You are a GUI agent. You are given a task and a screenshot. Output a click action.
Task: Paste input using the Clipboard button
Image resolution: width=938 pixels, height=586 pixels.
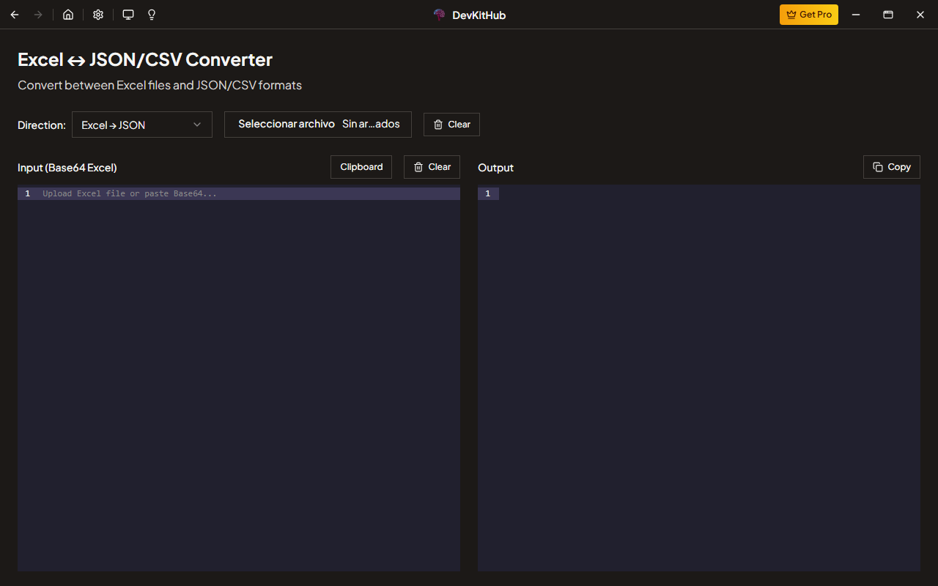[361, 167]
